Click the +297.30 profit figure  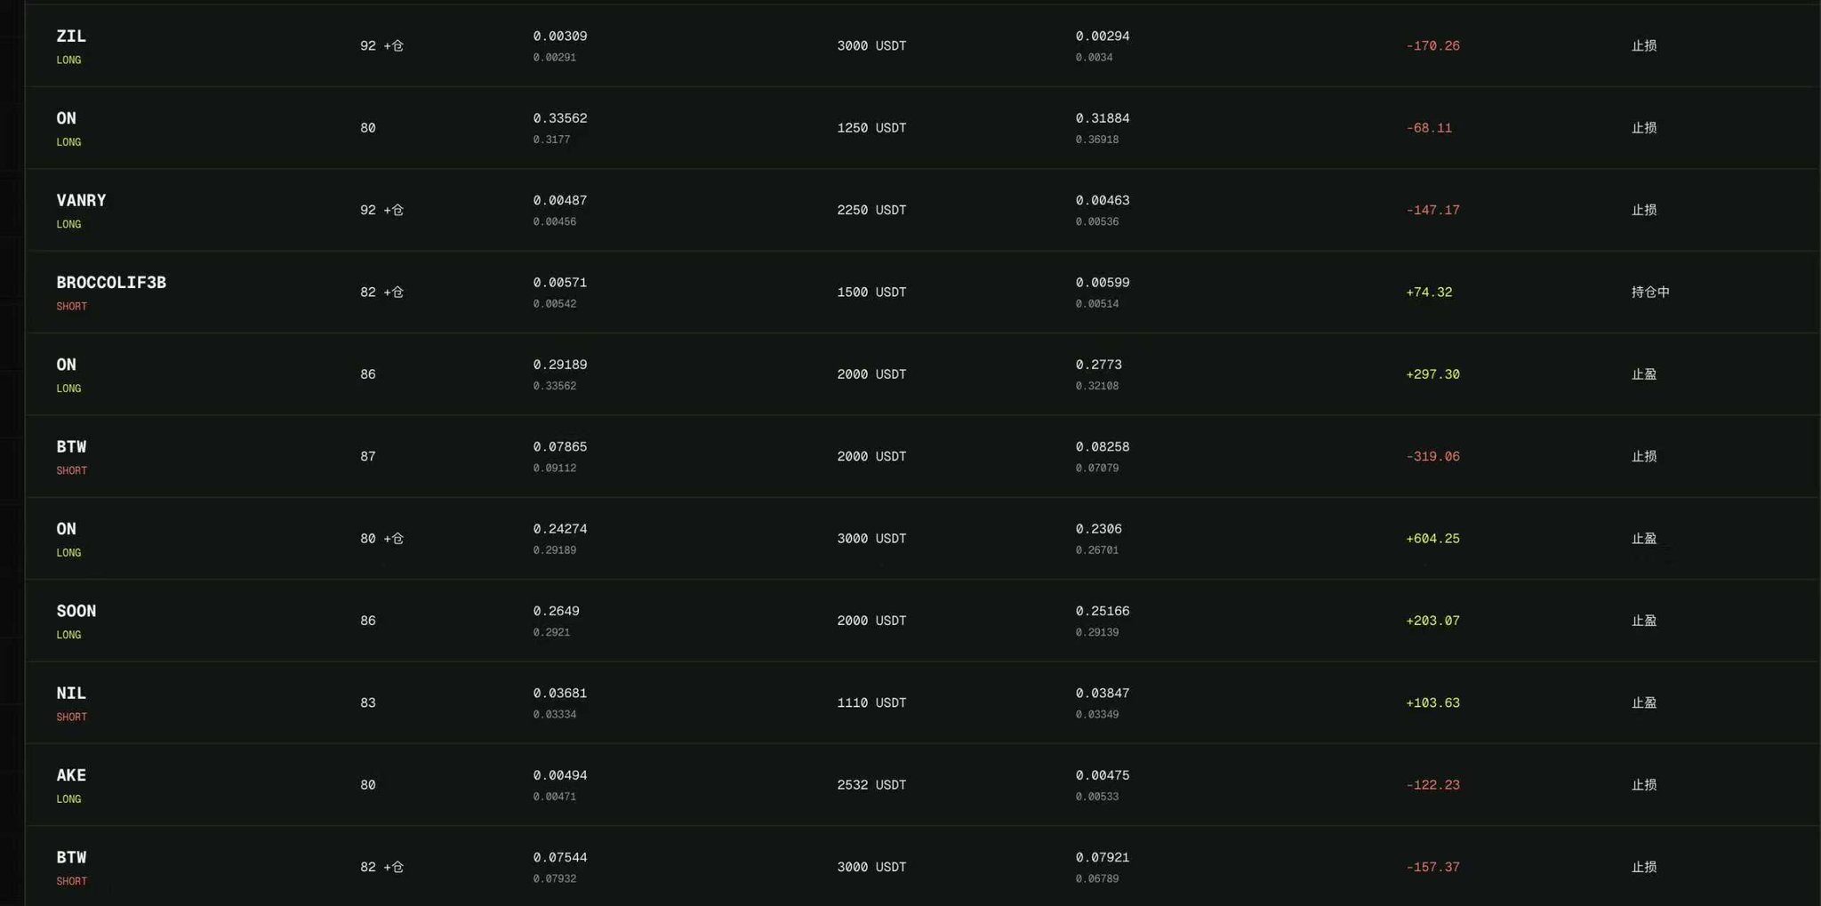(1432, 375)
